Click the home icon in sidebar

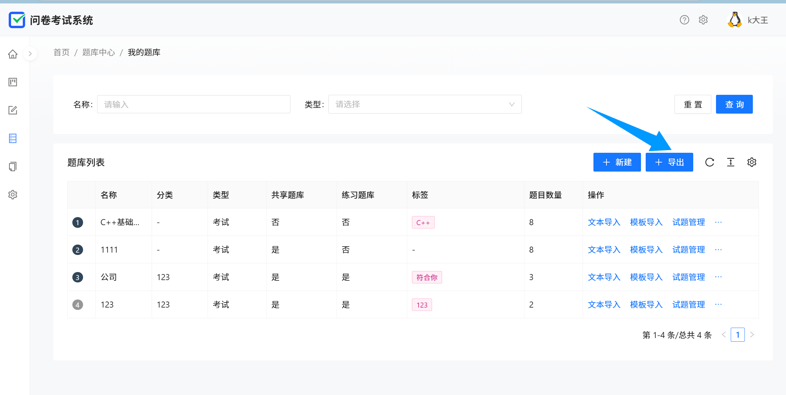click(x=13, y=54)
